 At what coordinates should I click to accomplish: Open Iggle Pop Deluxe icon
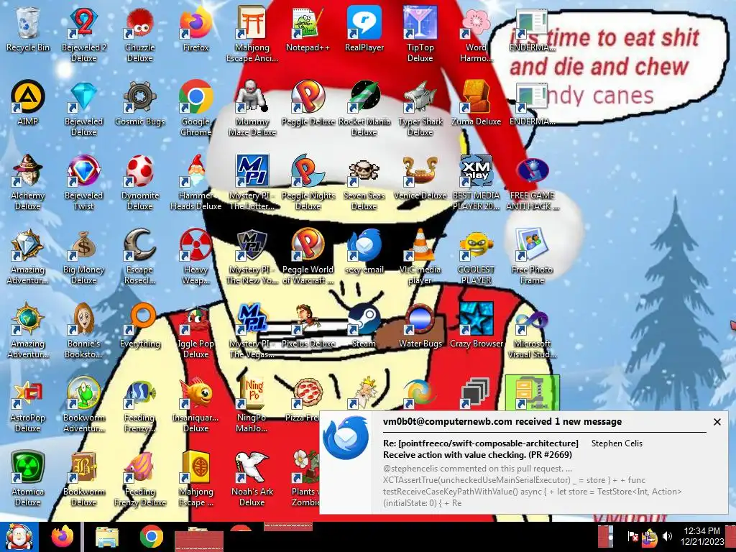tap(195, 331)
